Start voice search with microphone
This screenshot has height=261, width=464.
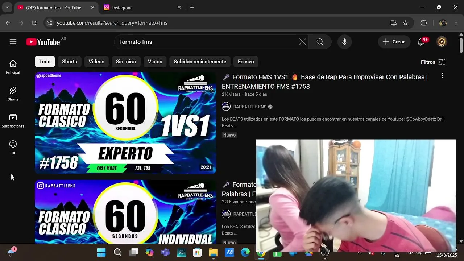(344, 42)
